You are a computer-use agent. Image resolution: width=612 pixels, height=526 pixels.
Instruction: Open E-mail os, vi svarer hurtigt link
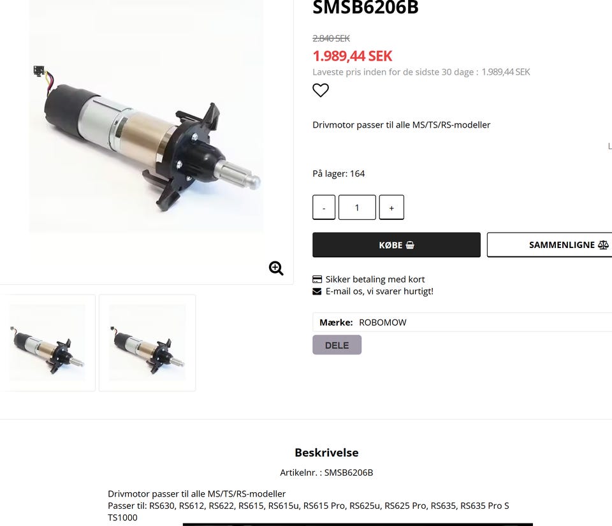[x=379, y=291]
